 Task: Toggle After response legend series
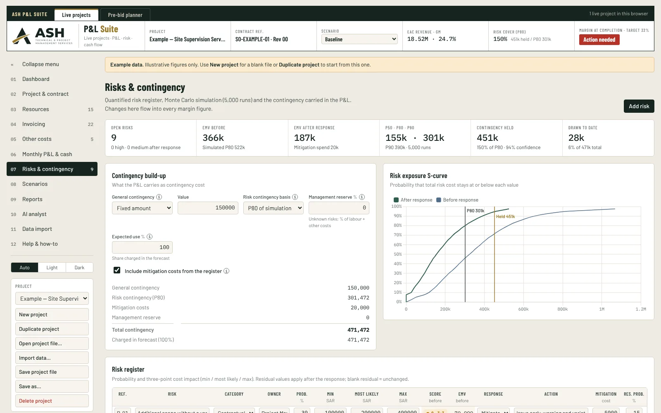point(413,200)
